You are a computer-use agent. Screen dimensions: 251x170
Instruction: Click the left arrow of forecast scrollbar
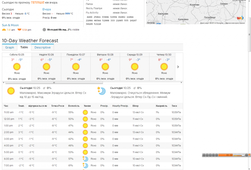[4, 83]
